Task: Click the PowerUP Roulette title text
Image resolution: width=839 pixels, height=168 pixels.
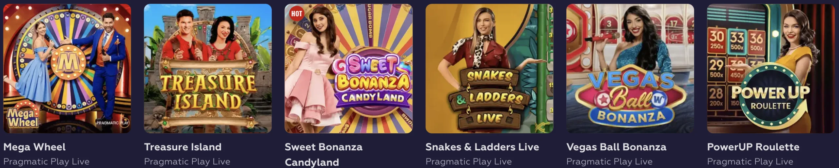Action: click(753, 147)
